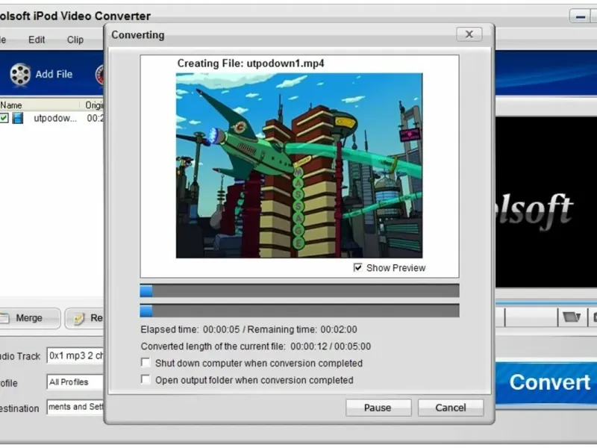Viewport: 597px width, 448px height.
Task: Open the Clip menu
Action: point(75,40)
